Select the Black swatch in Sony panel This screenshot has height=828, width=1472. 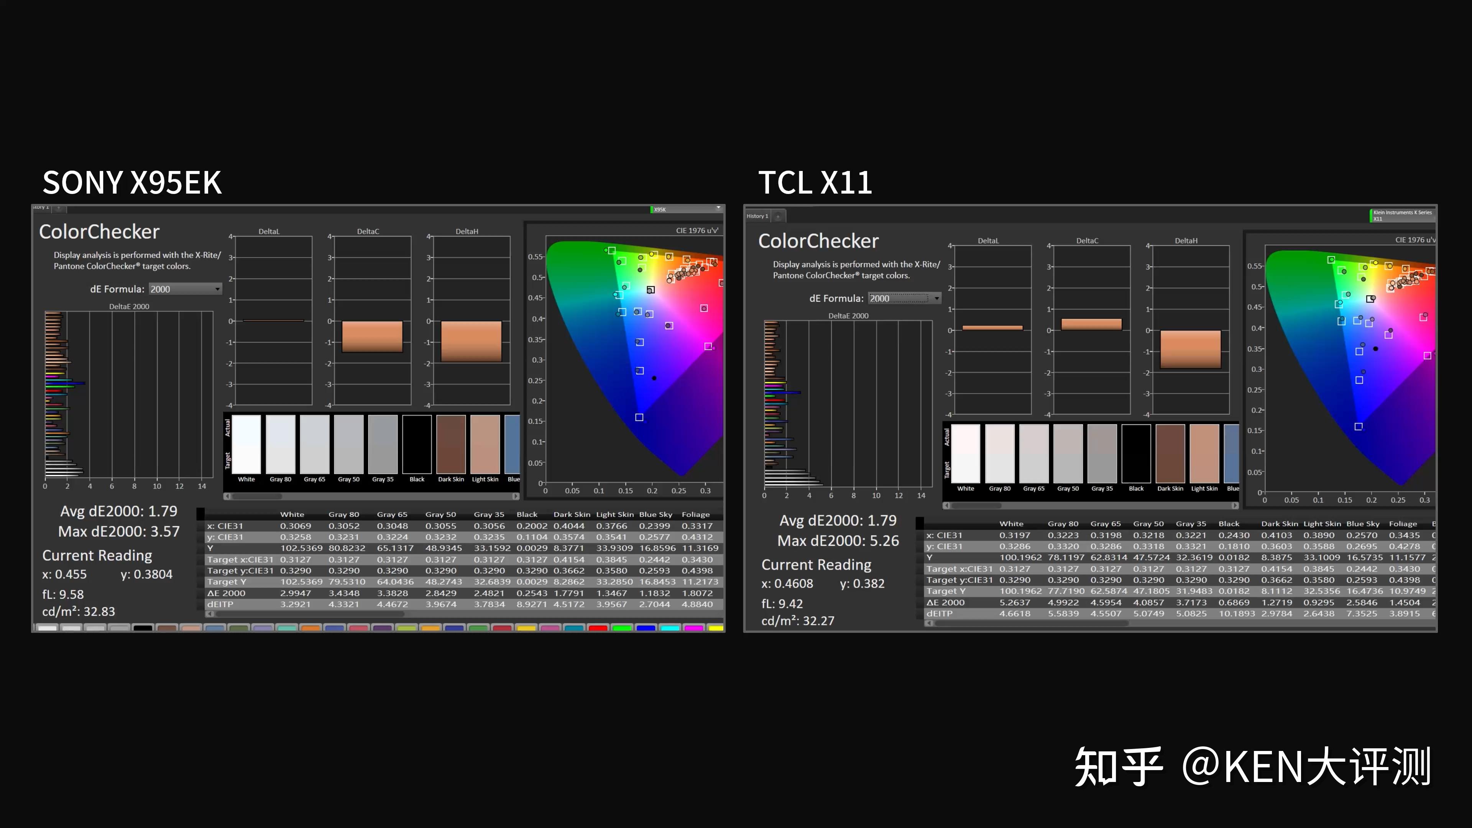coord(417,444)
